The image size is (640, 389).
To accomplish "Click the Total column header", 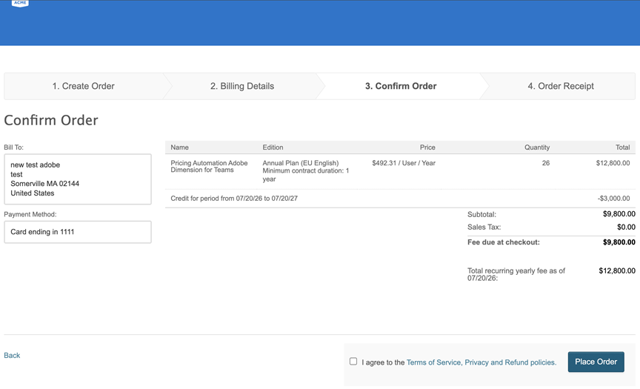I will [x=622, y=147].
